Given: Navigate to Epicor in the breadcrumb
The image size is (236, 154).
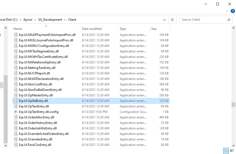Looking at the screenshot, I should click(28, 20).
